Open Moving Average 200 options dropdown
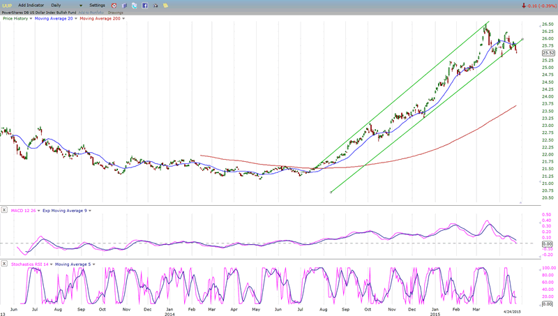The height and width of the screenshot is (316, 558). [123, 18]
